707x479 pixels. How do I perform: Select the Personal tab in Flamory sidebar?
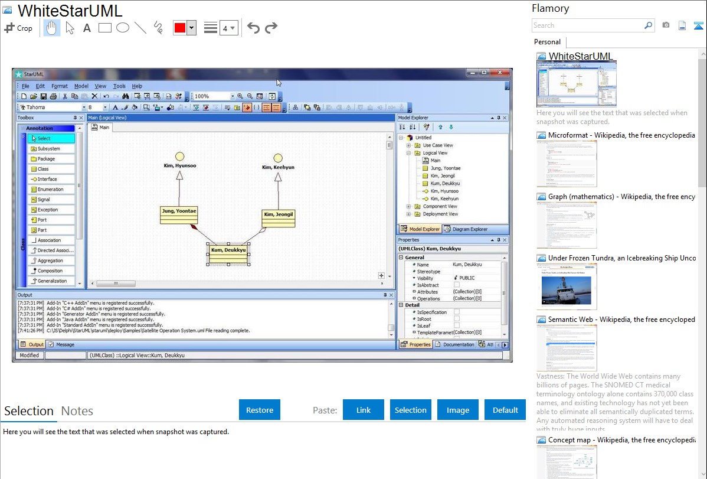point(548,42)
